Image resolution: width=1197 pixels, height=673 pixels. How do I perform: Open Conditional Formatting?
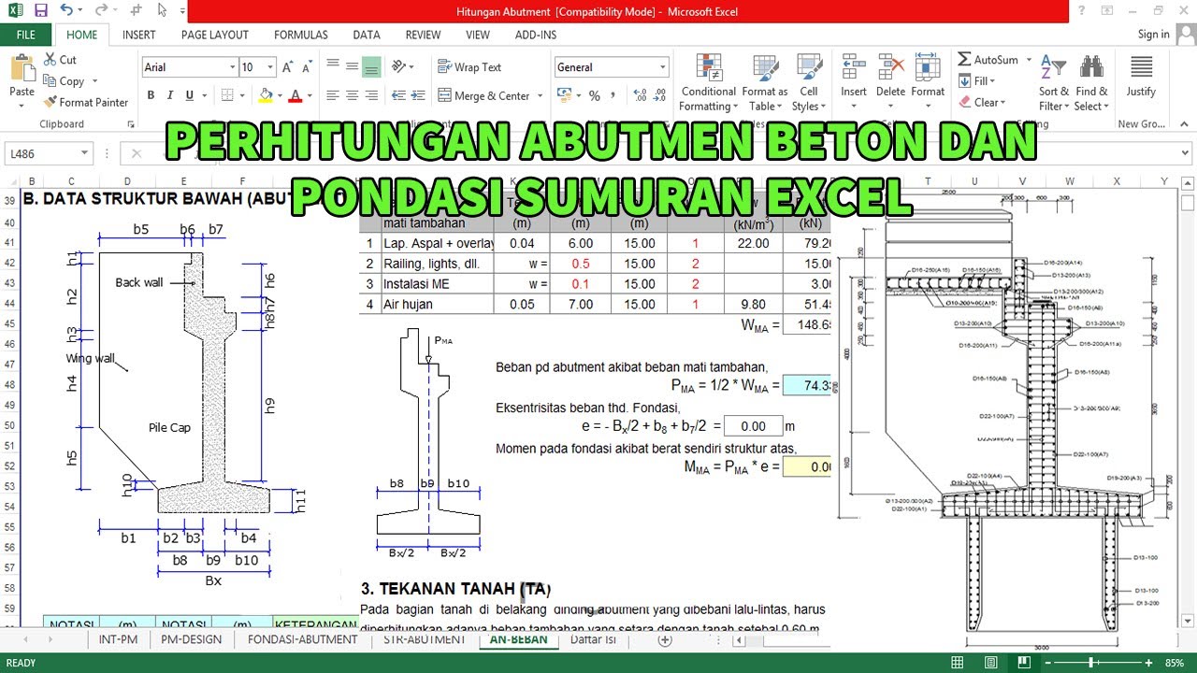coord(708,82)
